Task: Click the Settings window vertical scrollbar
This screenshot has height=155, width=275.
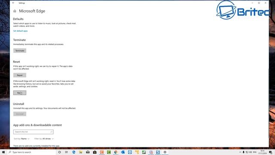Action: 268,103
